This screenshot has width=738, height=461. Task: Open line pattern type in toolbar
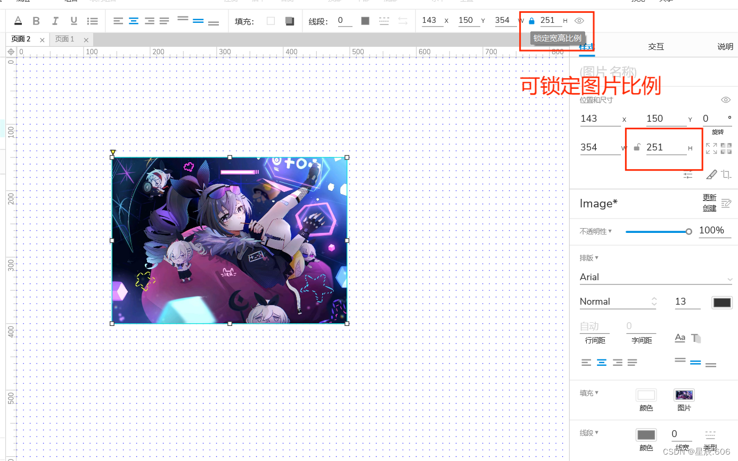click(x=384, y=21)
